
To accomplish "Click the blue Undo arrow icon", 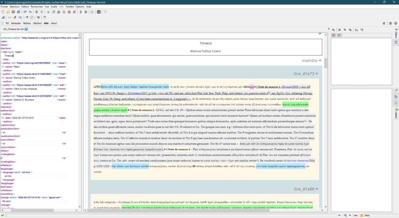I will click(x=25, y=12).
